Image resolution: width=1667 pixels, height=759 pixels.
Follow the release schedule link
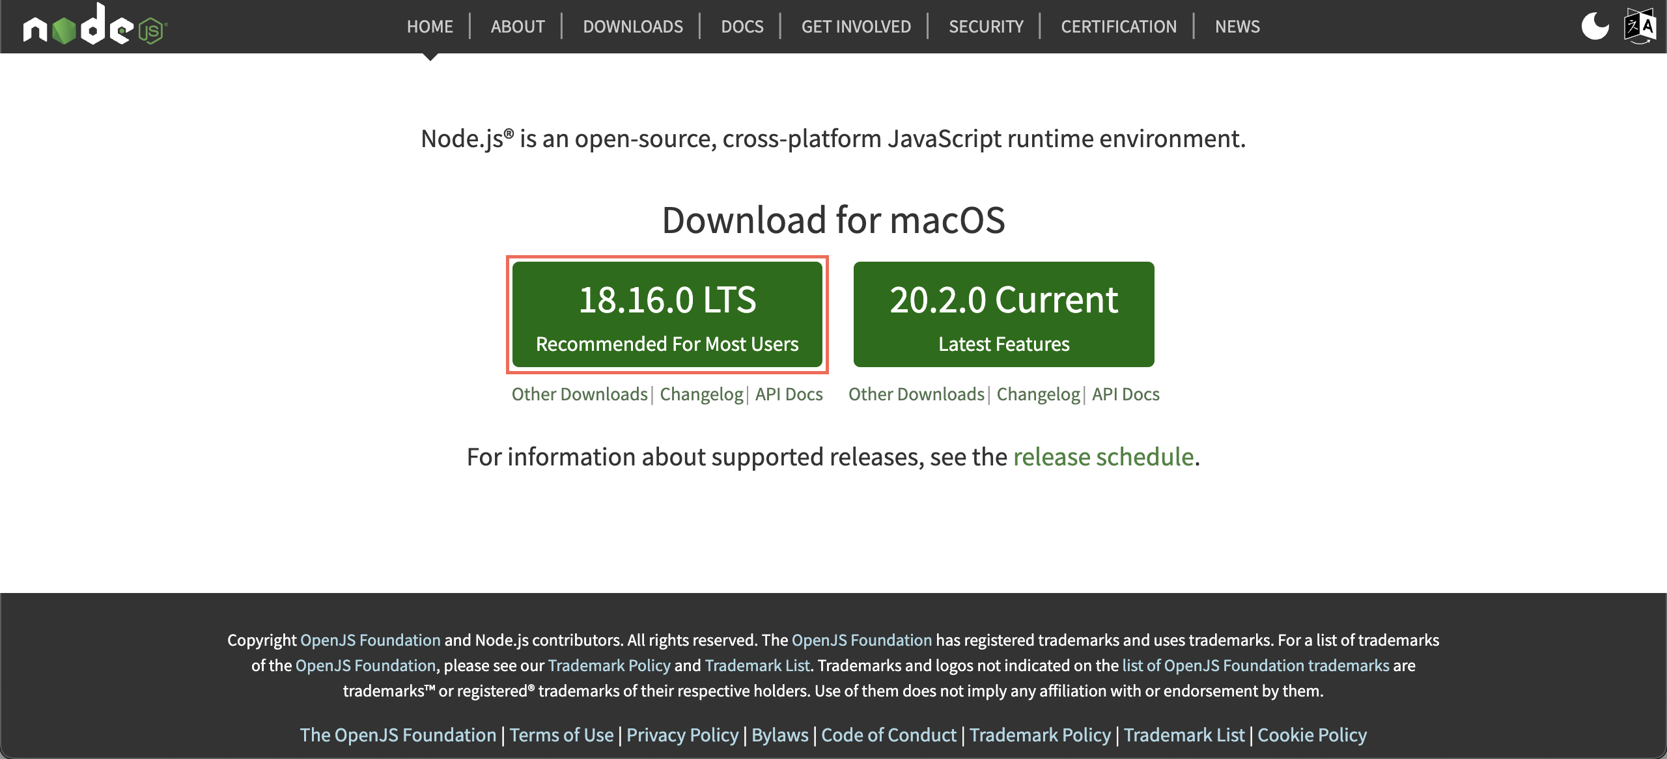click(1103, 457)
